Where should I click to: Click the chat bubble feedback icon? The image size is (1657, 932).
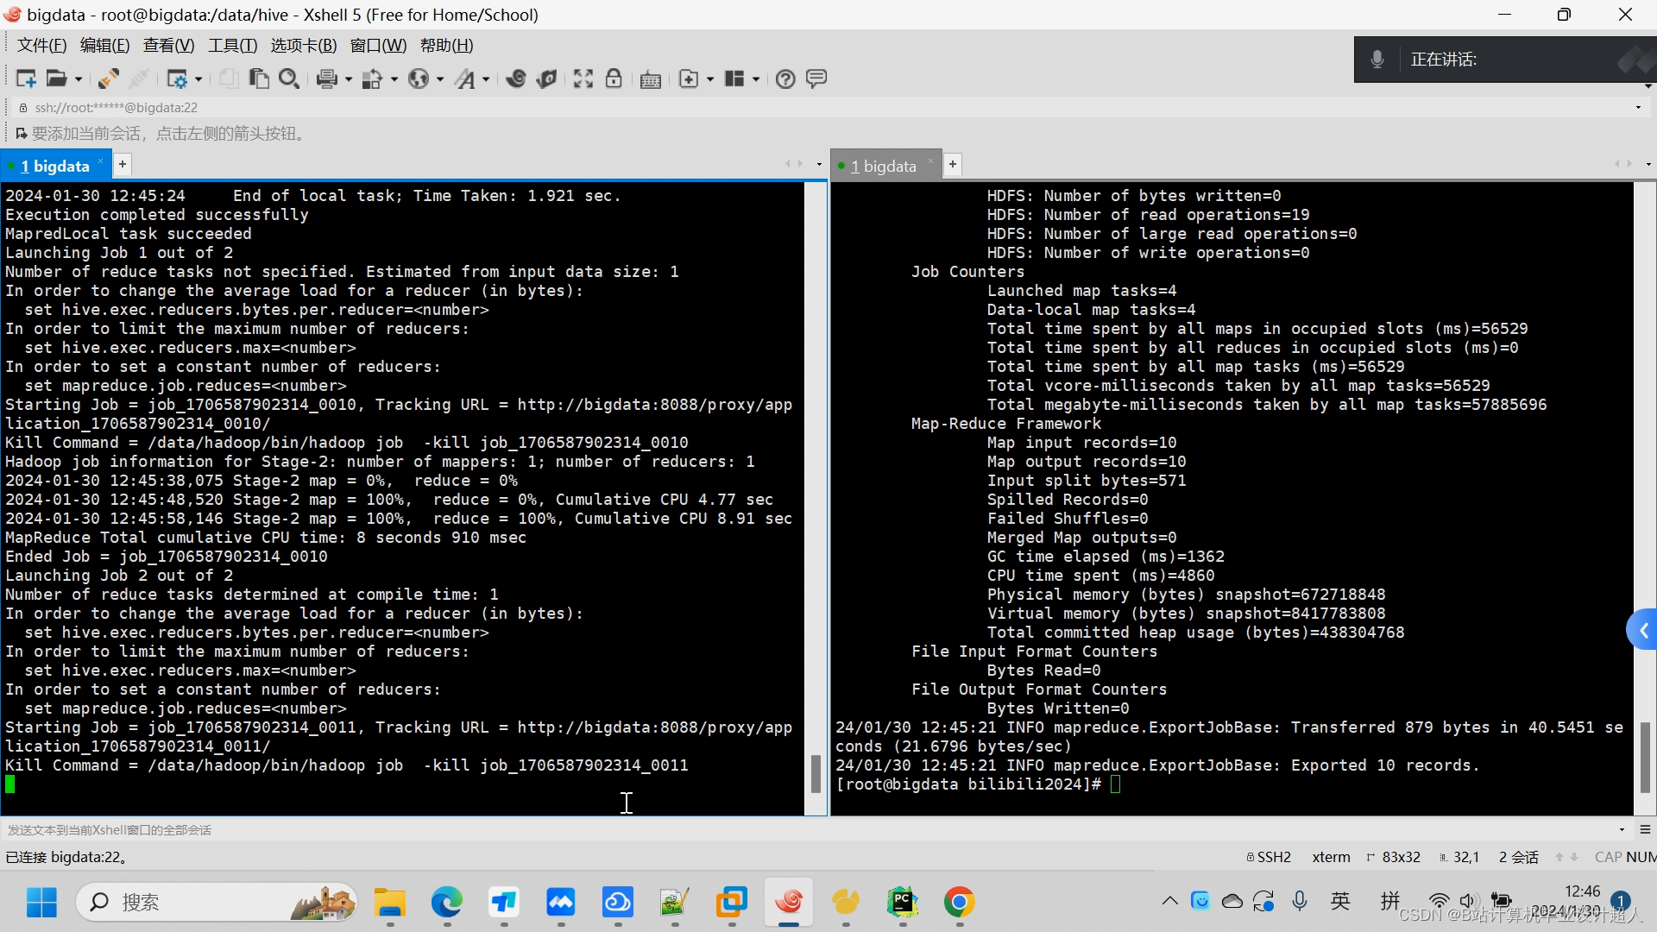(x=816, y=79)
